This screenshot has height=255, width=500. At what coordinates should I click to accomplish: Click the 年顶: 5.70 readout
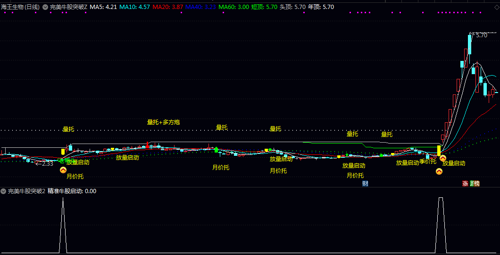coord(321,7)
